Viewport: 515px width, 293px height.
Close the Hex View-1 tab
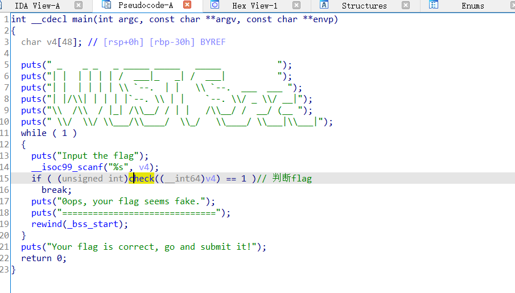296,5
